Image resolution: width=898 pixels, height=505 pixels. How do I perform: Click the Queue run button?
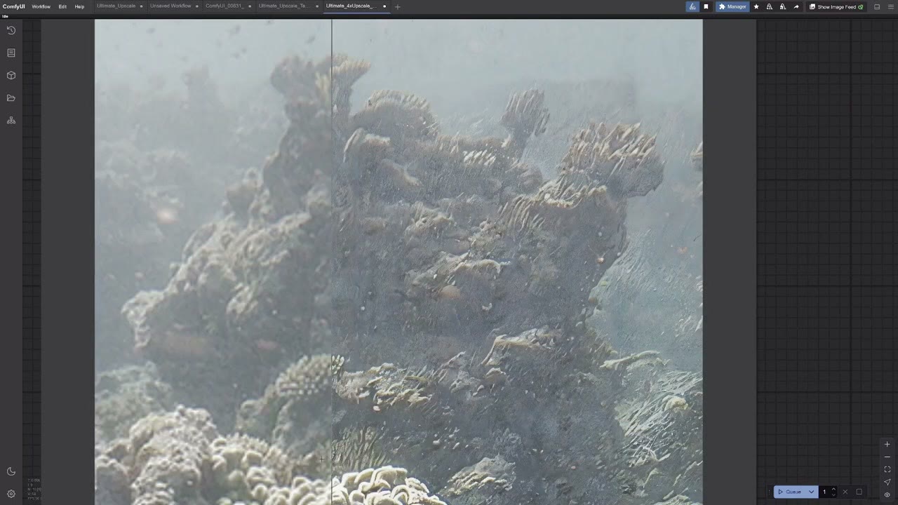(x=790, y=492)
